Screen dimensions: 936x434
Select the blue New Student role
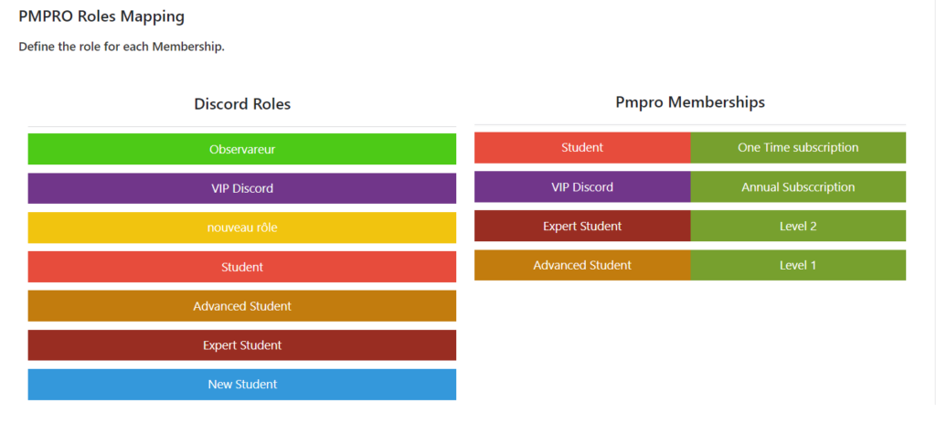coord(241,385)
